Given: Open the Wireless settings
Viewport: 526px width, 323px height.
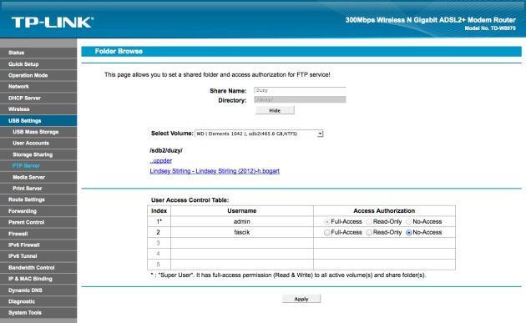Looking at the screenshot, I should [x=38, y=109].
